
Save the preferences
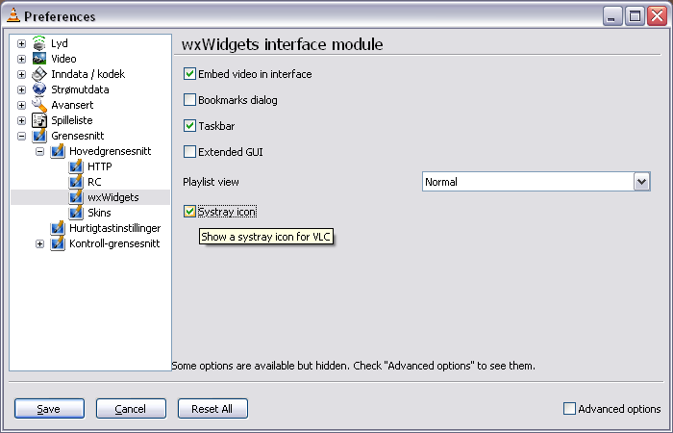(49, 409)
